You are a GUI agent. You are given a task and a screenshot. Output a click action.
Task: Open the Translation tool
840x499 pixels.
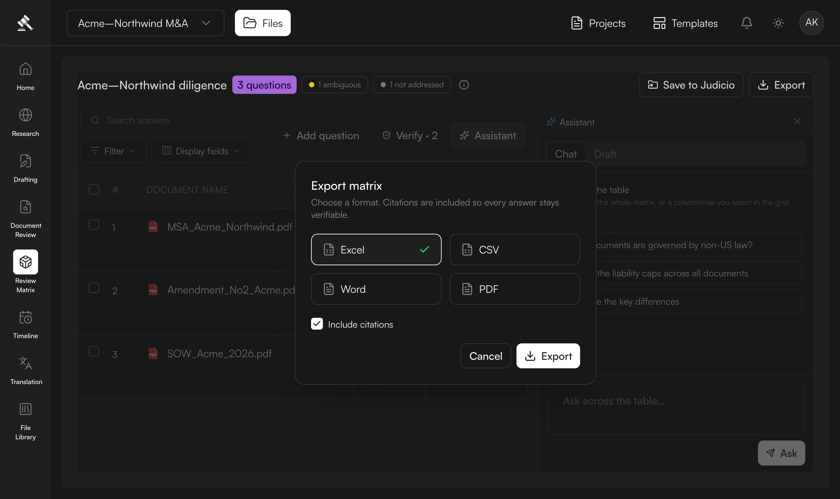pos(26,371)
